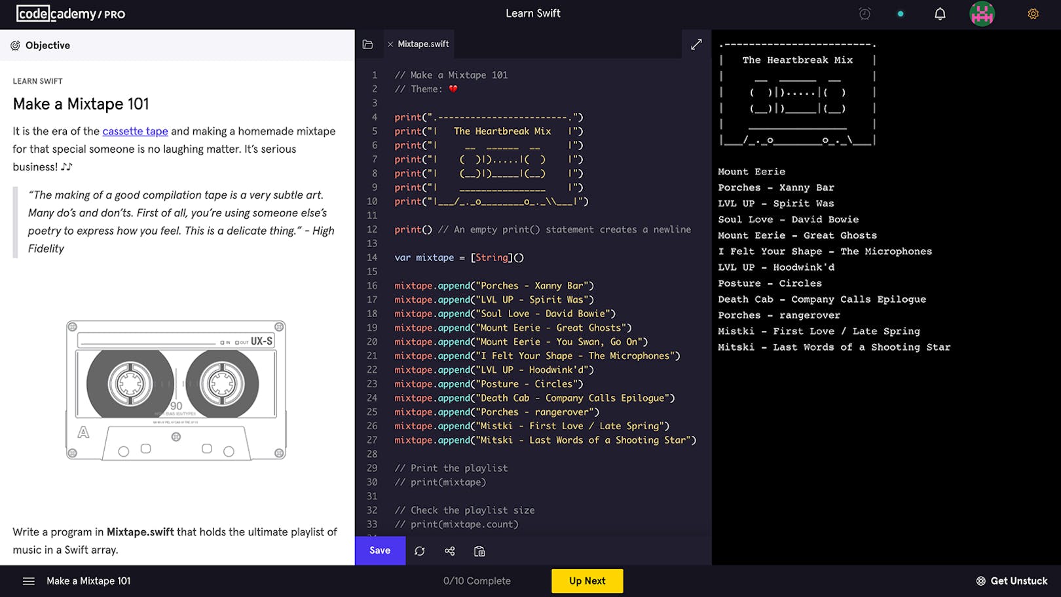Screen dimensions: 1061x597
Task: Save the current code
Action: pos(380,550)
